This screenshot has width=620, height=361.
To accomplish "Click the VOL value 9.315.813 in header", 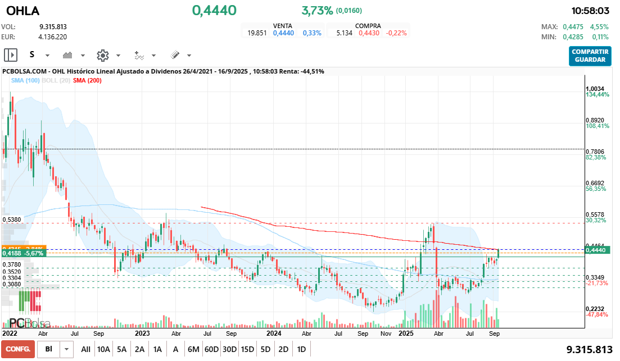I will (x=53, y=27).
